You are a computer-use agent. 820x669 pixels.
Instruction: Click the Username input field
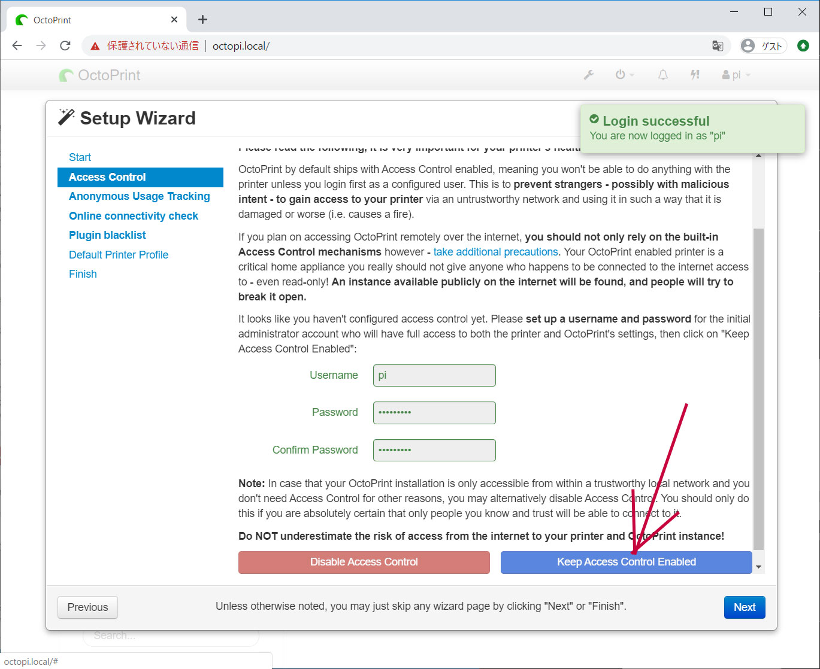coord(434,376)
